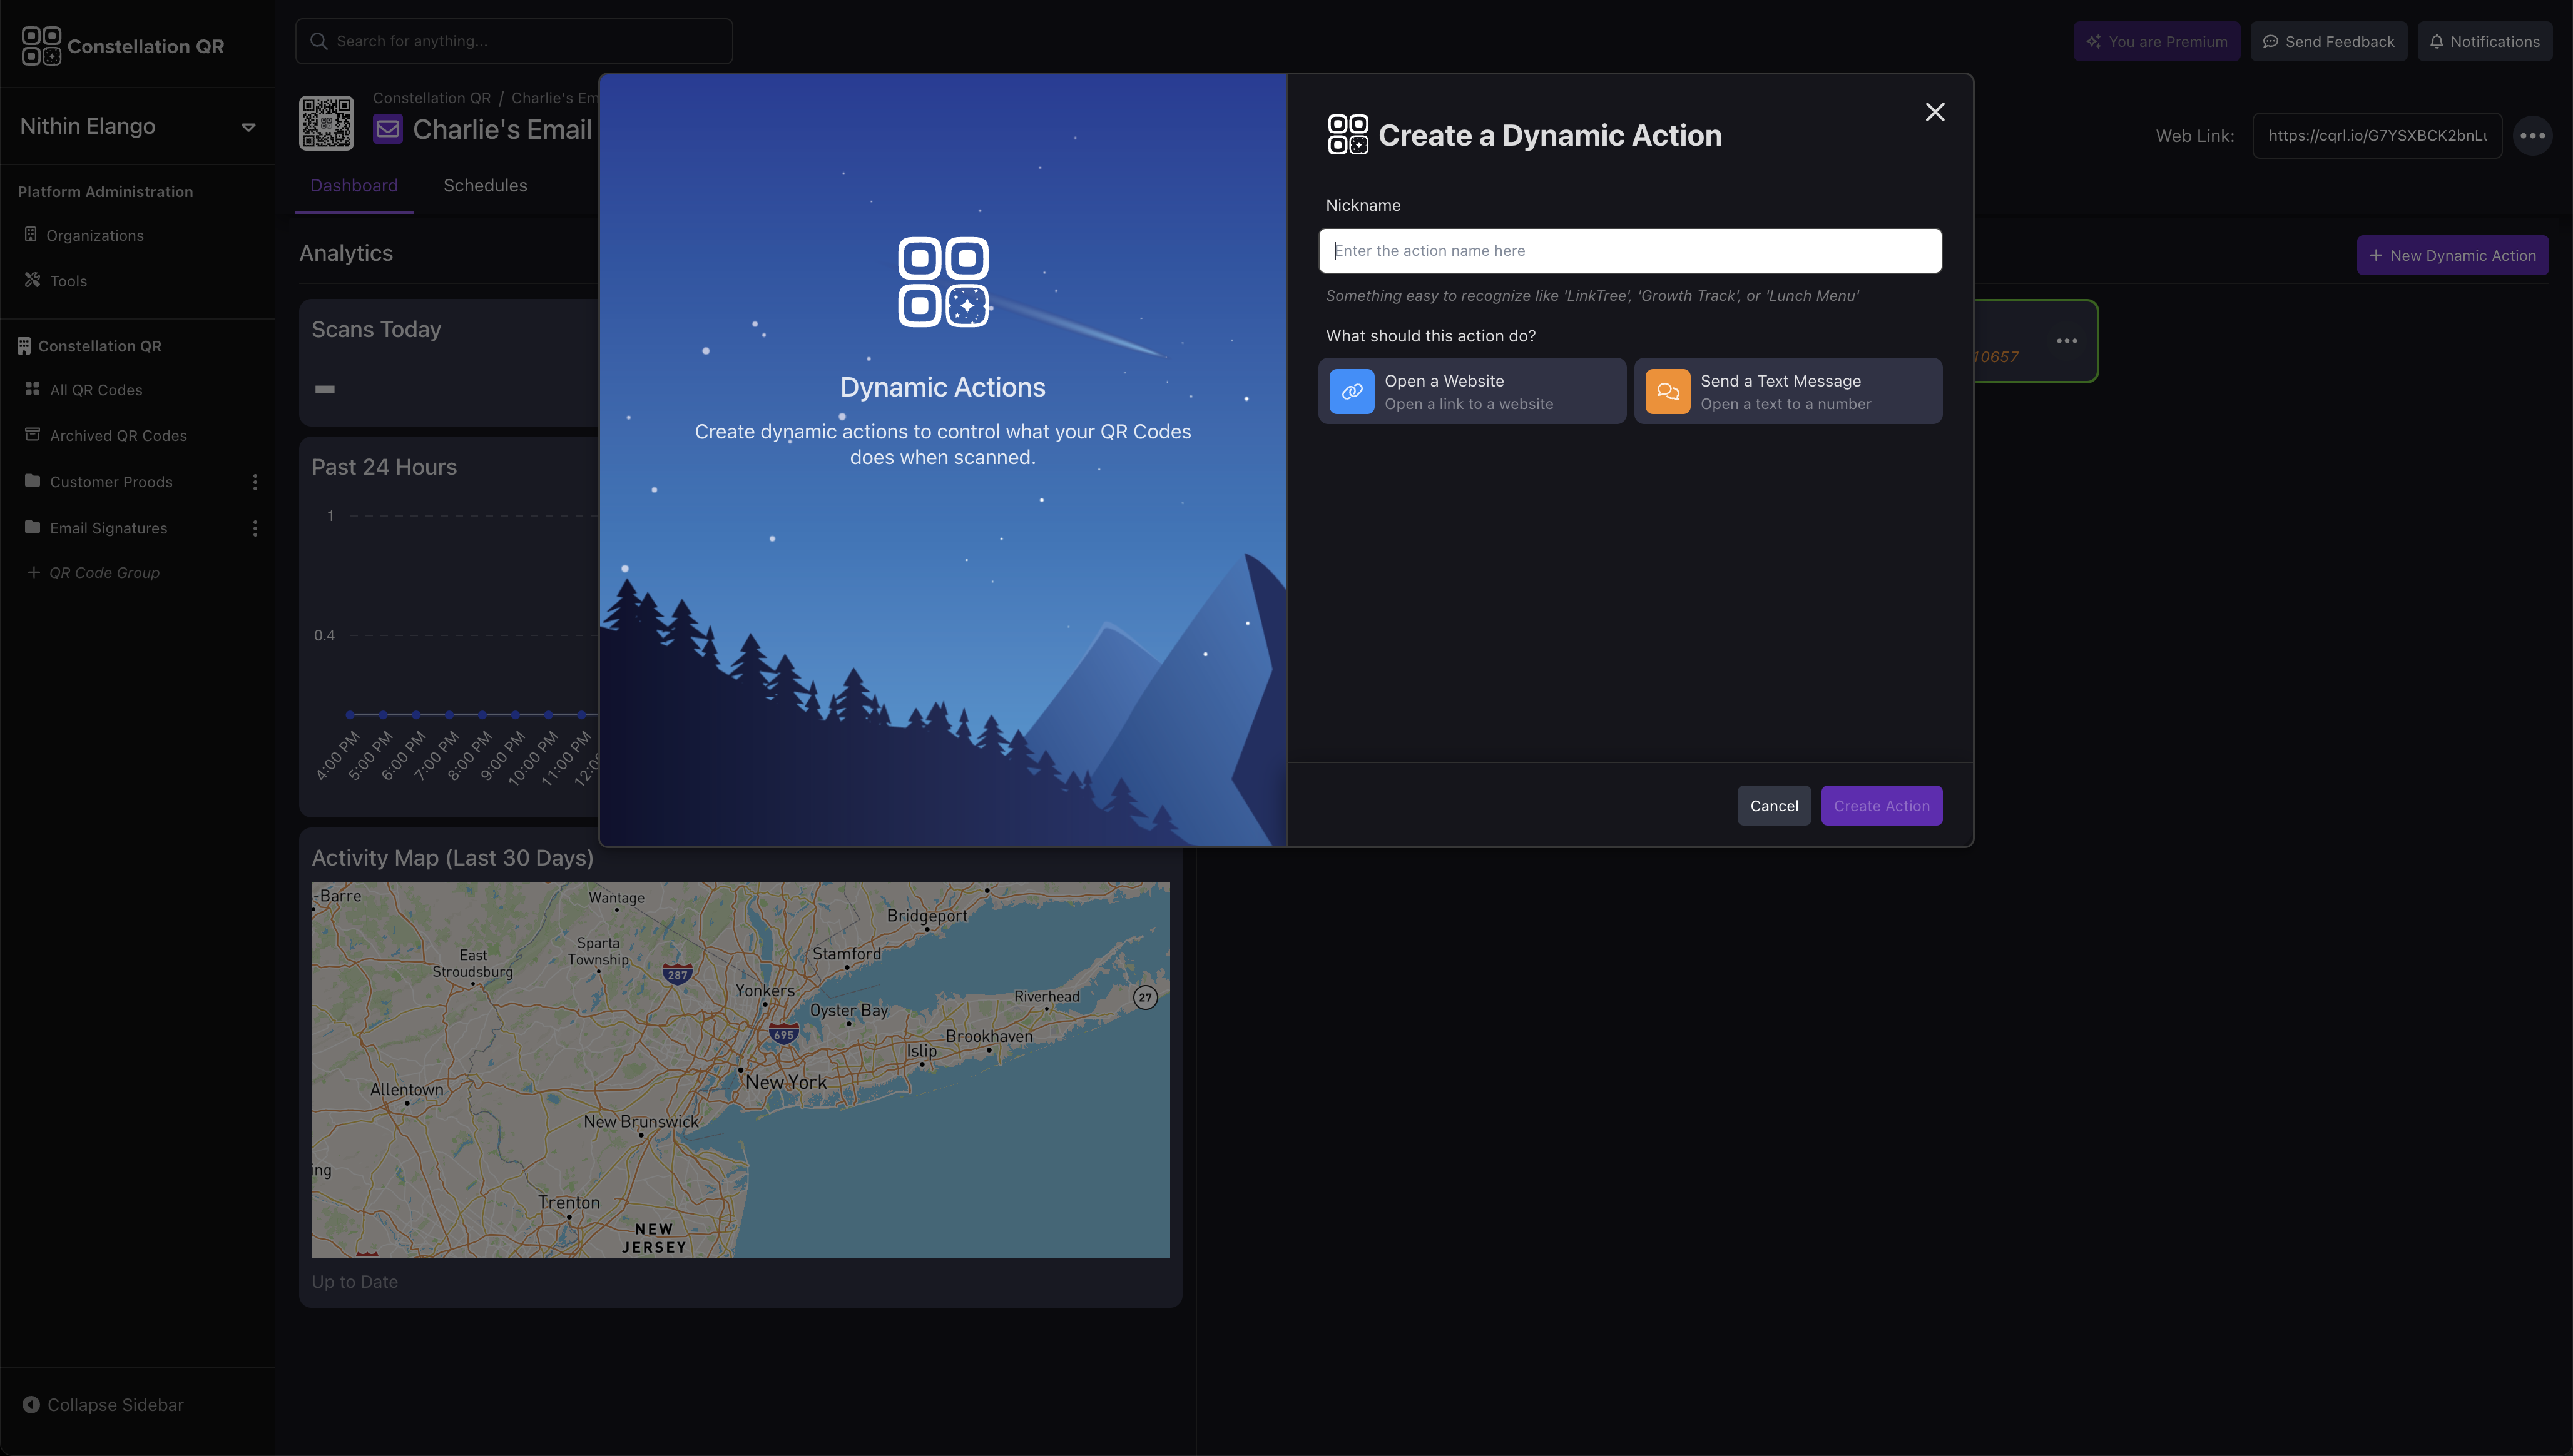
Task: Click the Platform Administration heading
Action: [105, 192]
